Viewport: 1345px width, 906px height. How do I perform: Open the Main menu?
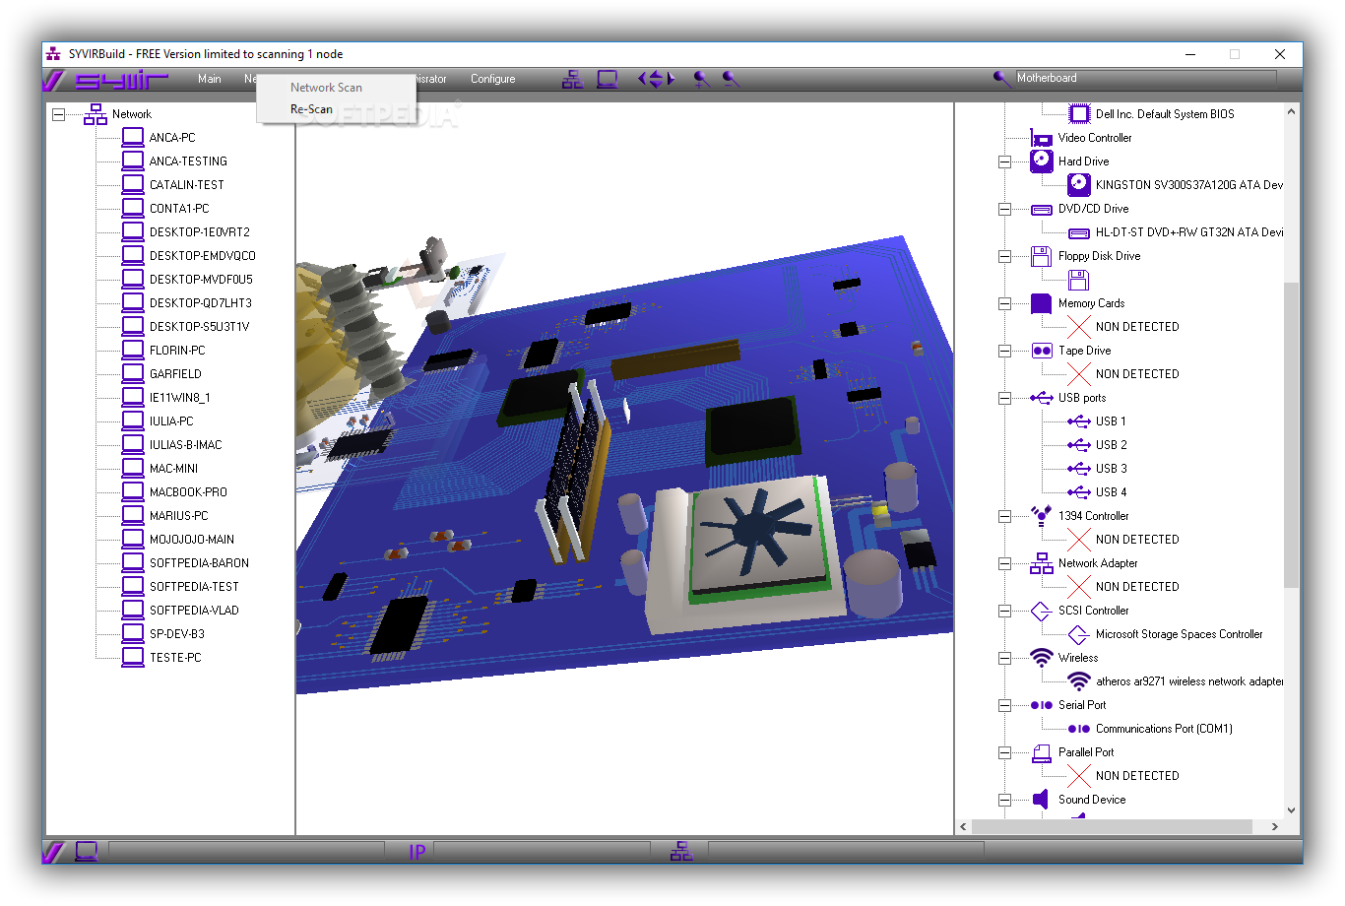click(209, 79)
